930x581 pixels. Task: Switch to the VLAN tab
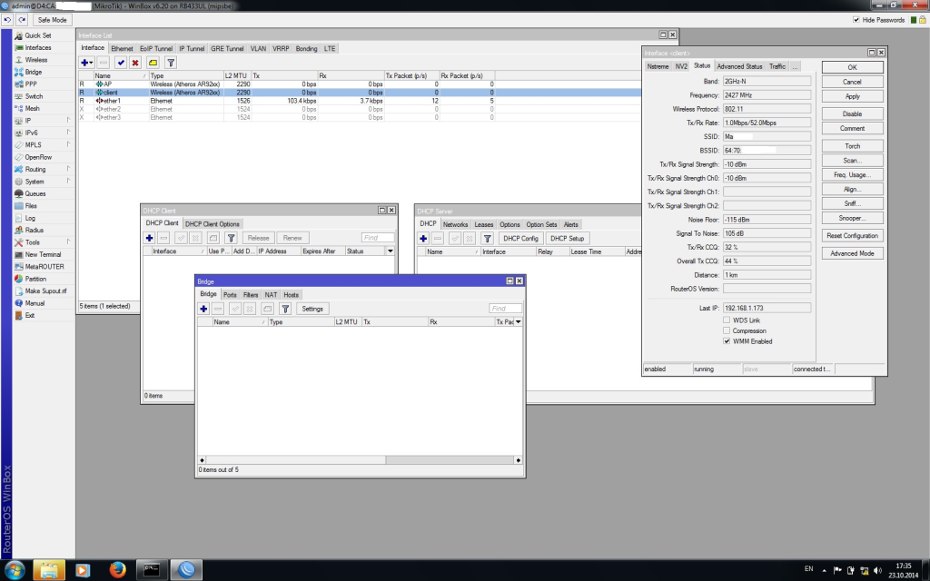(x=258, y=49)
